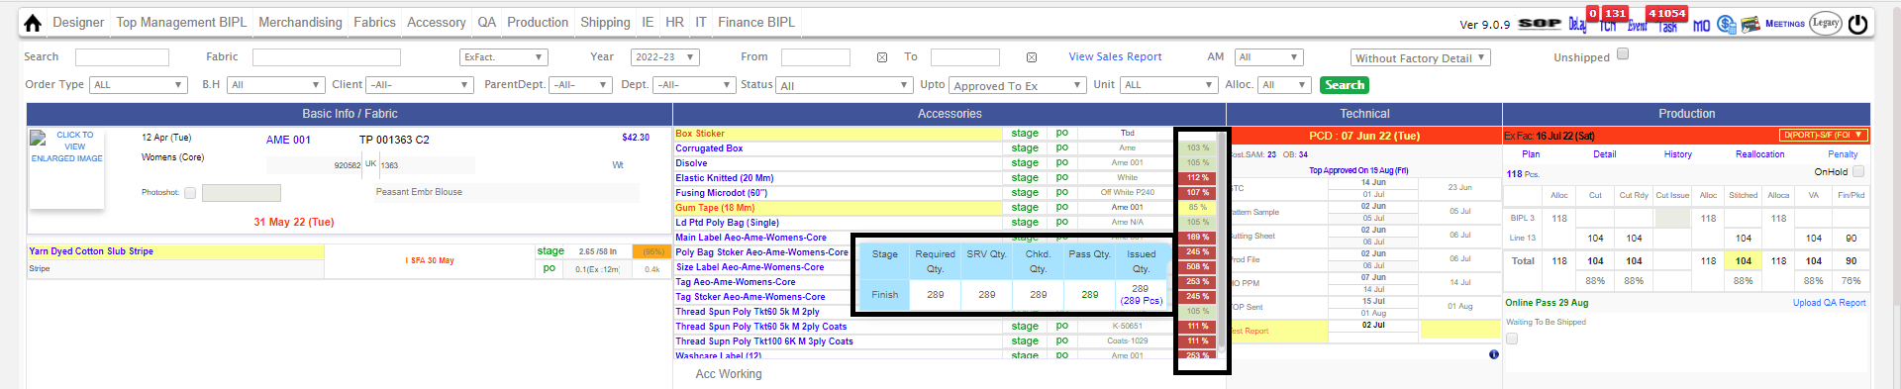Switch to Legacy view badge
1901x389 pixels.
click(x=1826, y=23)
